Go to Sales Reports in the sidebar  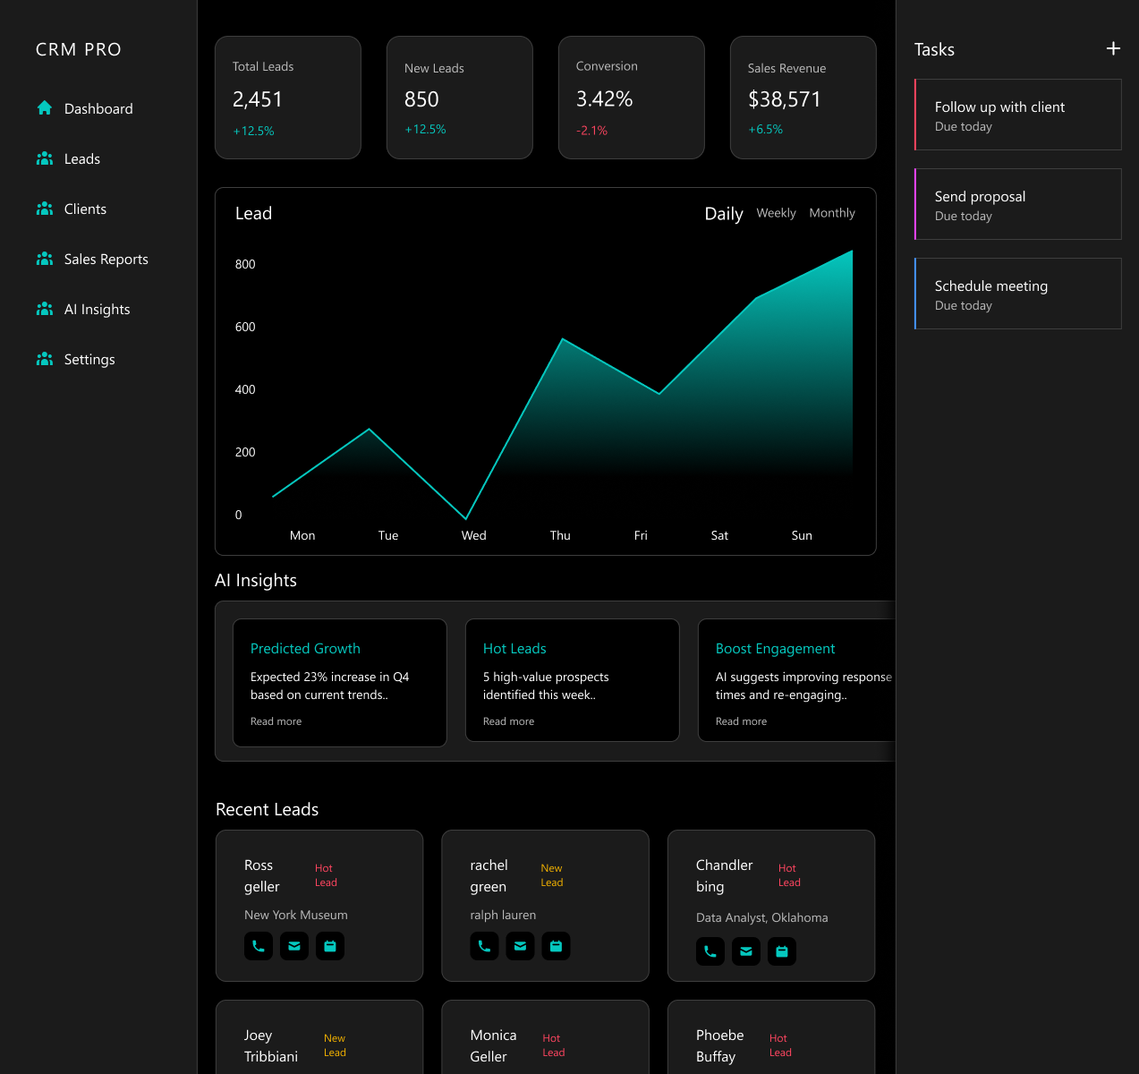point(106,260)
